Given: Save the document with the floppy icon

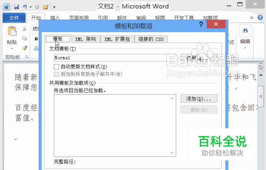Looking at the screenshot, I should 17,7.
